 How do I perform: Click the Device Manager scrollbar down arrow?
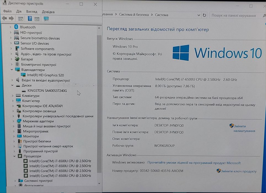click(99, 183)
